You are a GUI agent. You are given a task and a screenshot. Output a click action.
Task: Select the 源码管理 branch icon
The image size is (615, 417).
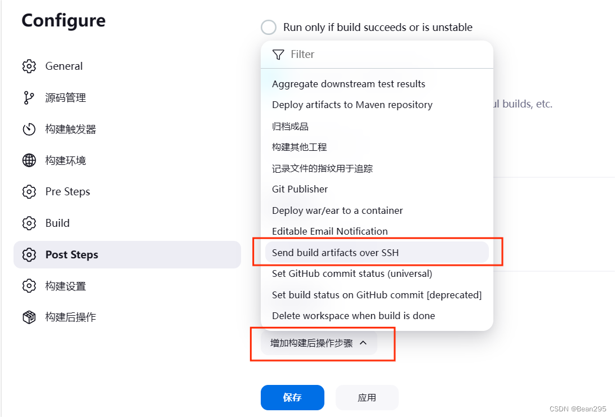(29, 97)
